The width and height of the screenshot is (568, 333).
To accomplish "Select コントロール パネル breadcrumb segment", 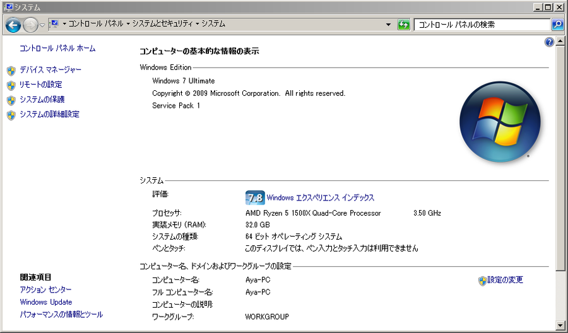I will (x=97, y=24).
